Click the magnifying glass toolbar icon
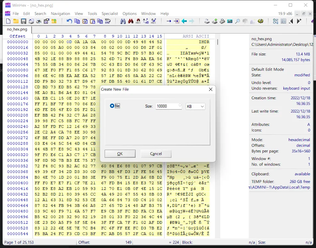Screen dimensions: 316x248 (x=238, y=21)
